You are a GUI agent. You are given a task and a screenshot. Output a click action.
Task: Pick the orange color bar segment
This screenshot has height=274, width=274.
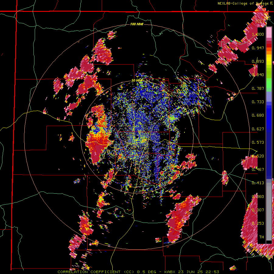point(269,53)
